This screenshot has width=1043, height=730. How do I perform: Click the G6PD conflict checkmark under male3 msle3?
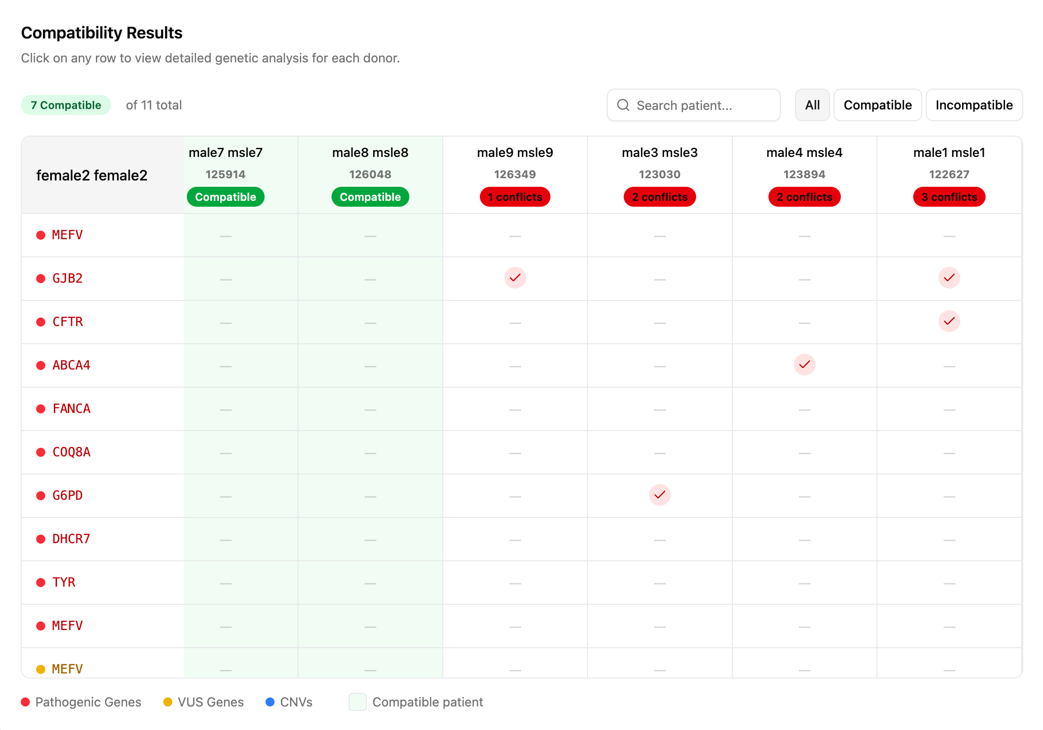pos(659,495)
